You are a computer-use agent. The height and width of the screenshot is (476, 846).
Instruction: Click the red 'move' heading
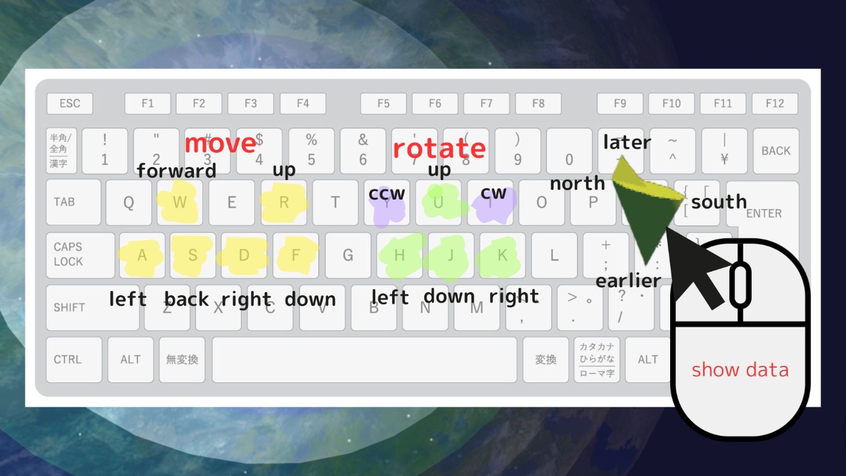click(x=221, y=144)
